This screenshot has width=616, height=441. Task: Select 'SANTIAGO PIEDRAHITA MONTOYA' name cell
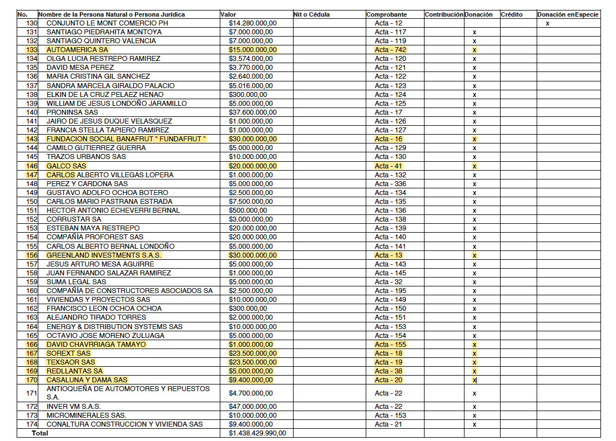[104, 32]
